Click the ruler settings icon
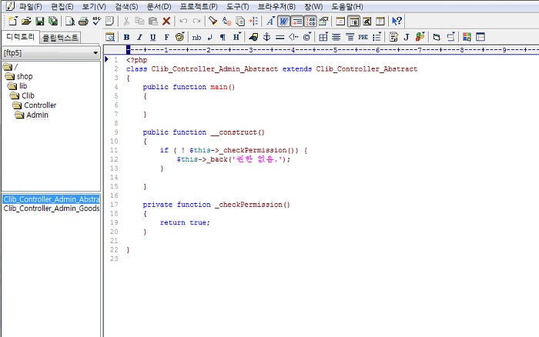Screen dimensions: 539x337 click(323, 21)
